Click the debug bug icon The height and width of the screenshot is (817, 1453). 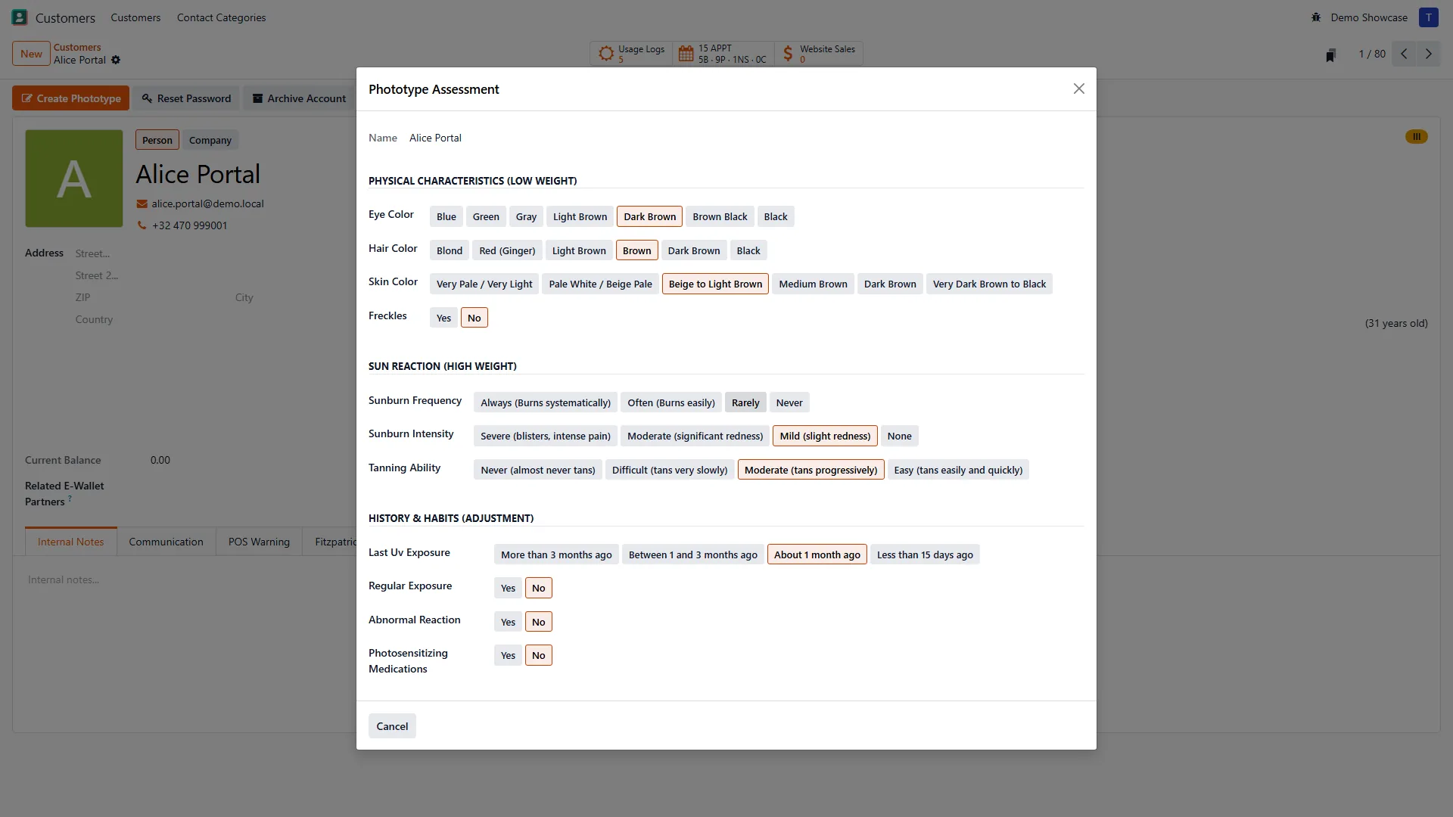[1316, 17]
